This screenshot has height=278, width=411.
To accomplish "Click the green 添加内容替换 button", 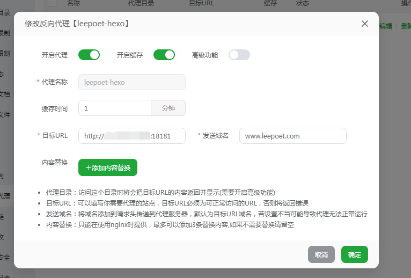I will tap(108, 167).
